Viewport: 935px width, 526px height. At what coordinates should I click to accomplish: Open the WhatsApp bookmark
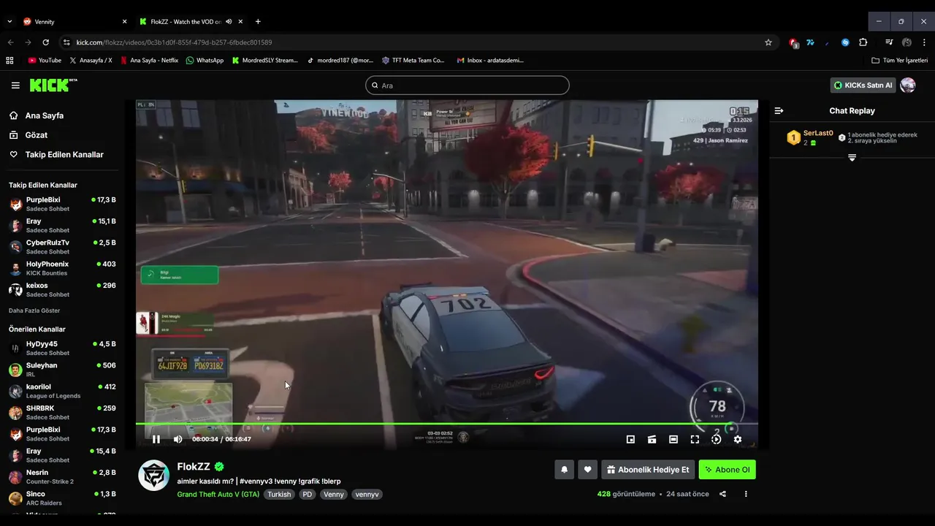click(205, 61)
